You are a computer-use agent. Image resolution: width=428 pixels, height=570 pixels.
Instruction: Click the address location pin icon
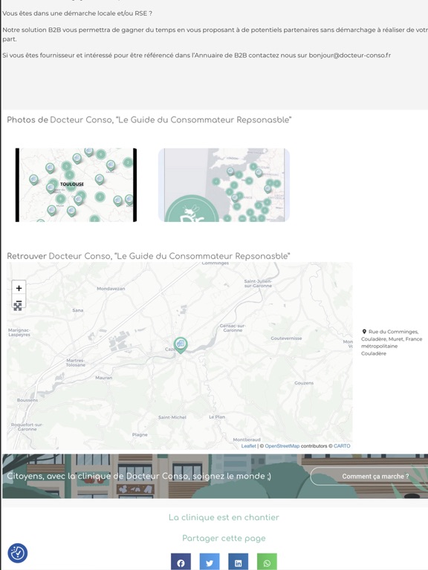pyautogui.click(x=364, y=332)
